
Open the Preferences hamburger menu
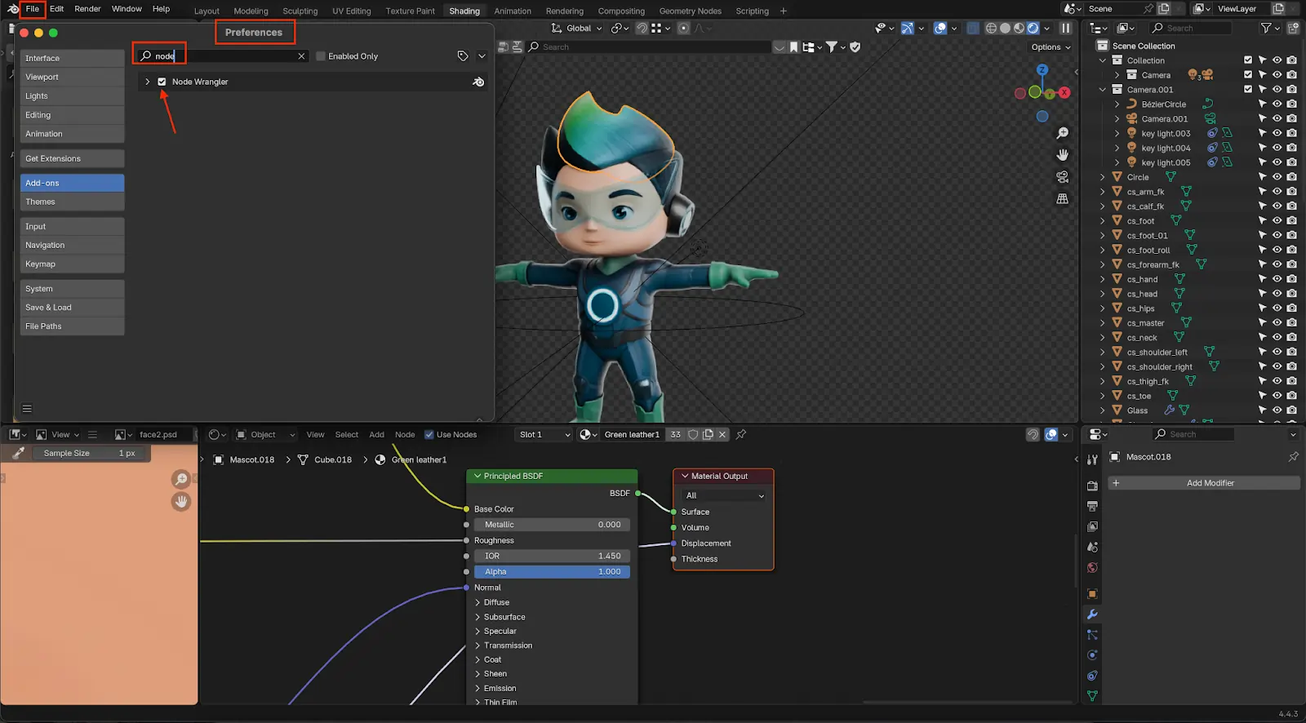[x=27, y=409]
